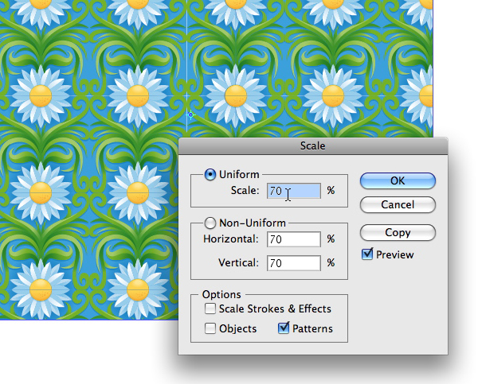Image resolution: width=478 pixels, height=384 pixels.
Task: Click into the Vertical percentage field
Action: point(294,263)
